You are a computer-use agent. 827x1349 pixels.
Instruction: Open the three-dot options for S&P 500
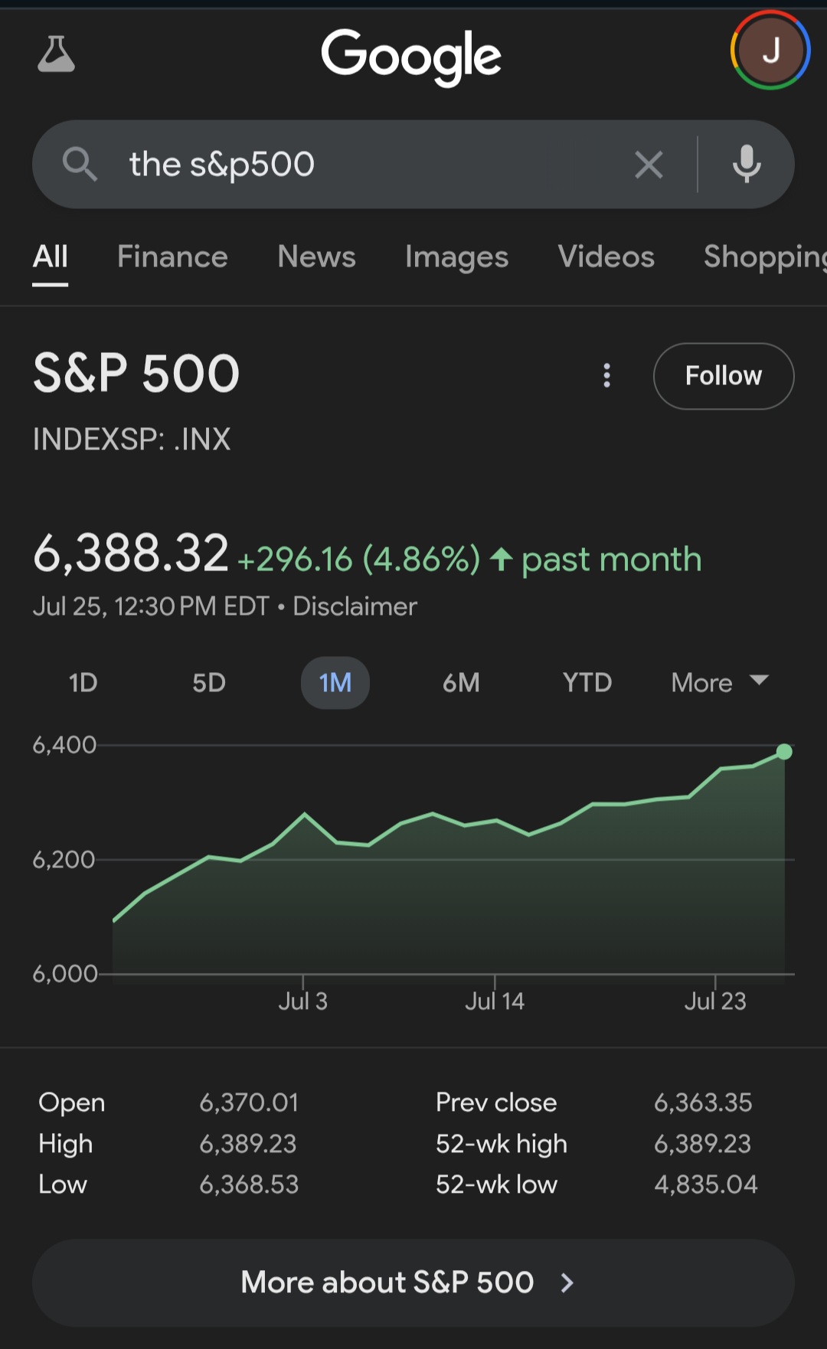[x=606, y=375]
